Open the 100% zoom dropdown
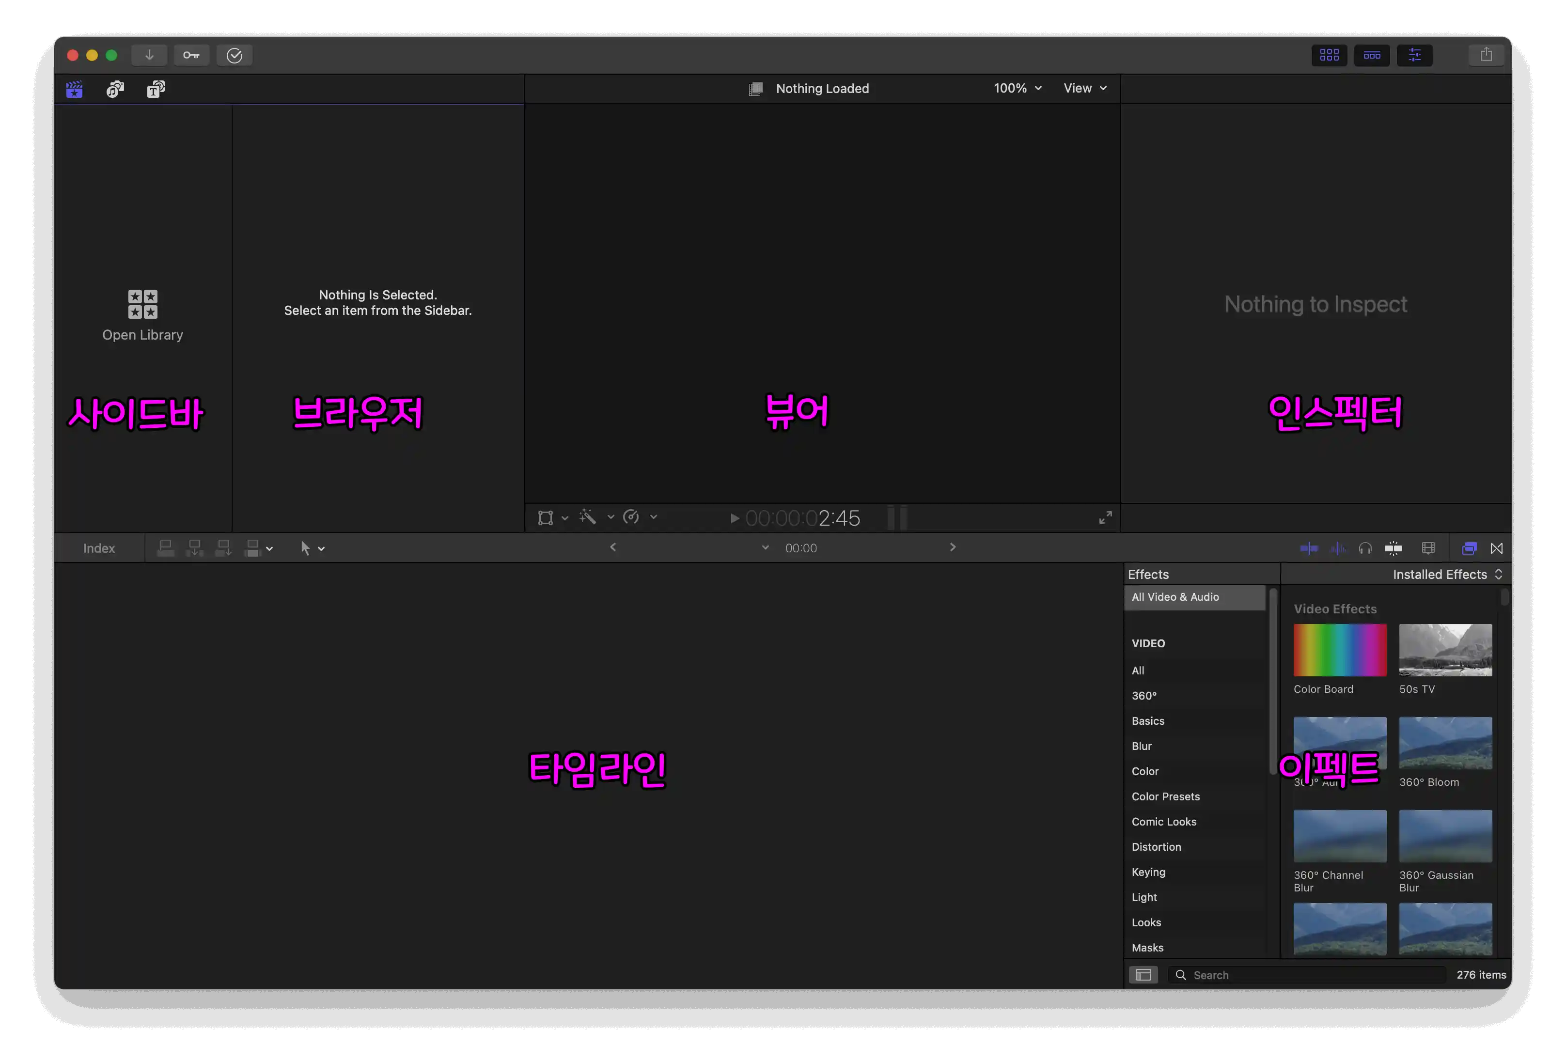Viewport: 1566px width, 1061px height. [1018, 88]
